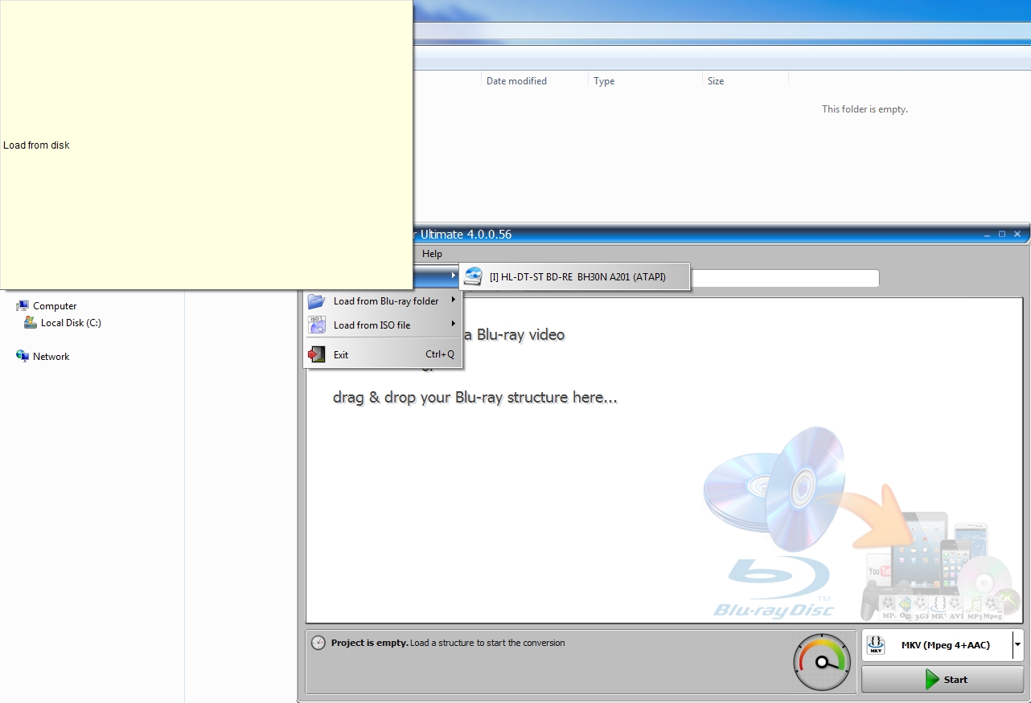The width and height of the screenshot is (1031, 703).
Task: Click 'This folder is empty.' text in Explorer
Action: click(865, 109)
